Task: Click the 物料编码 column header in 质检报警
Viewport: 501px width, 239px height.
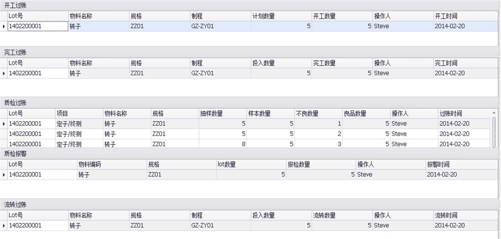Action: click(x=112, y=164)
